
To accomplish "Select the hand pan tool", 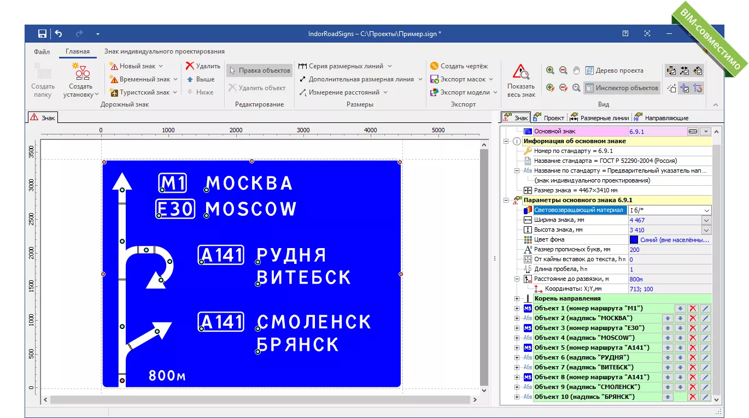I will (x=576, y=70).
